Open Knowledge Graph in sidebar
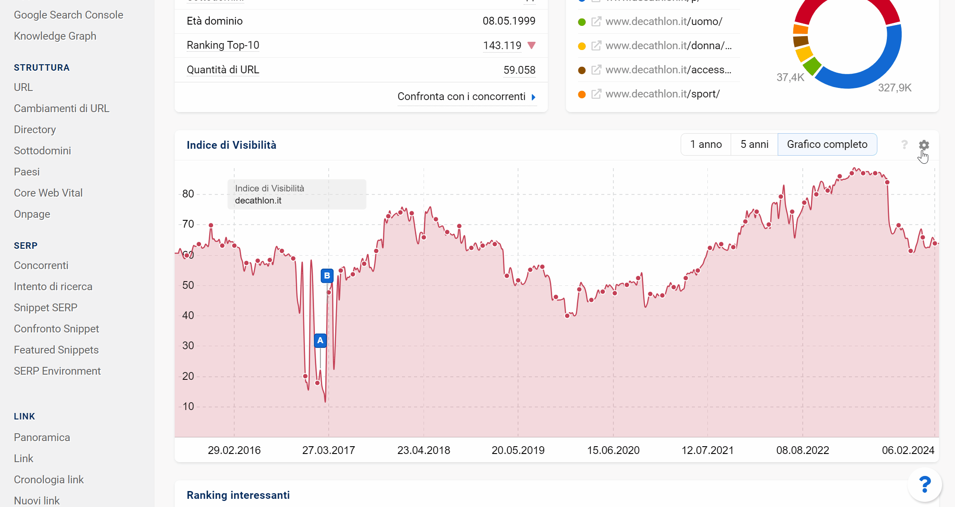Screen dimensions: 955x507 55,36
